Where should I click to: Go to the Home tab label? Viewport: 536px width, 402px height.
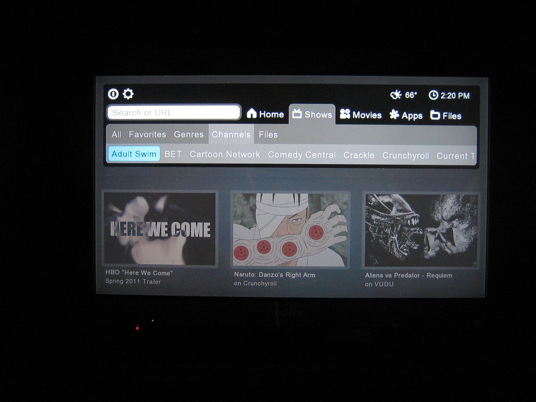(272, 114)
